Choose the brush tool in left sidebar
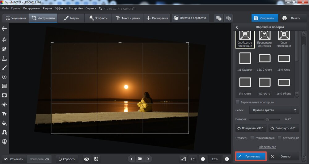Viewport: 309px width, 164px height. tap(4, 68)
